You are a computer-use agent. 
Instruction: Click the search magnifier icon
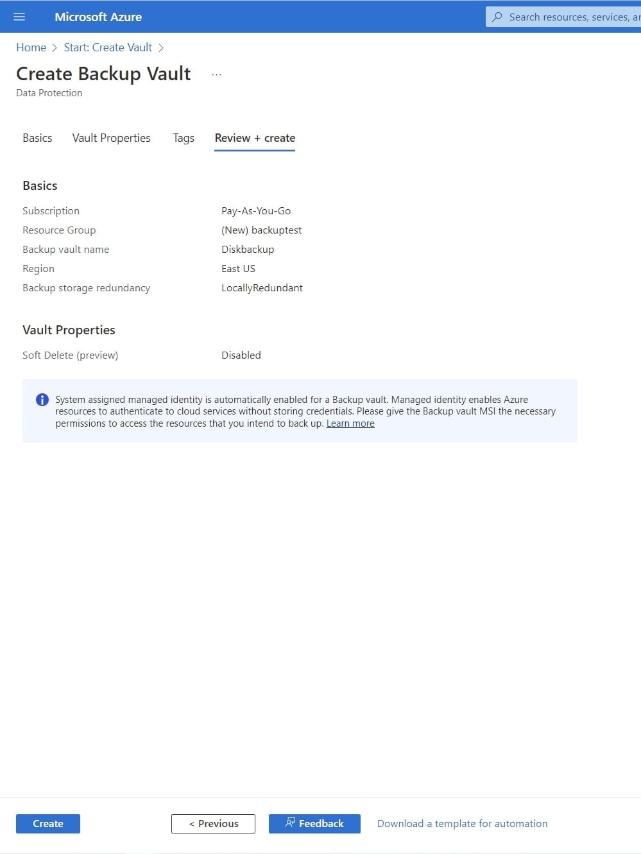tap(497, 17)
